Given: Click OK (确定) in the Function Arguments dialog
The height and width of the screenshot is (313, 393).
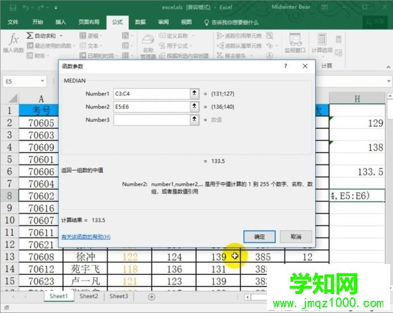Looking at the screenshot, I should [259, 236].
